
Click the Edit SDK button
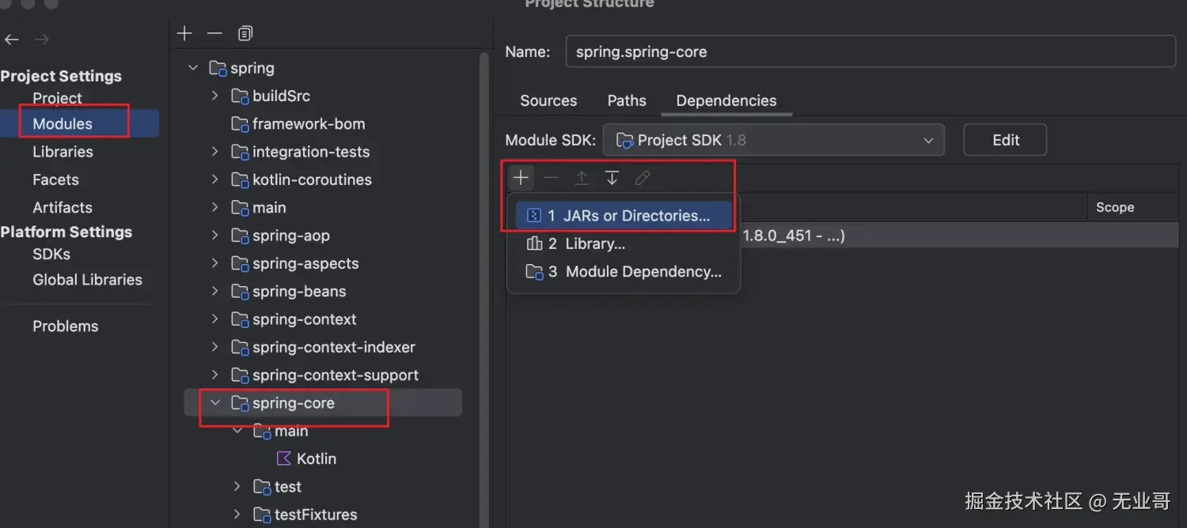(1005, 140)
